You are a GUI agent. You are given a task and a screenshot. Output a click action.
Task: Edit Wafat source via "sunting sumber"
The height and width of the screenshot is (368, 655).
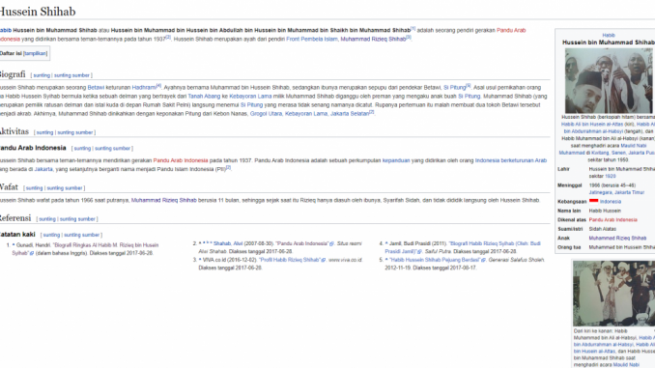pyautogui.click(x=65, y=188)
